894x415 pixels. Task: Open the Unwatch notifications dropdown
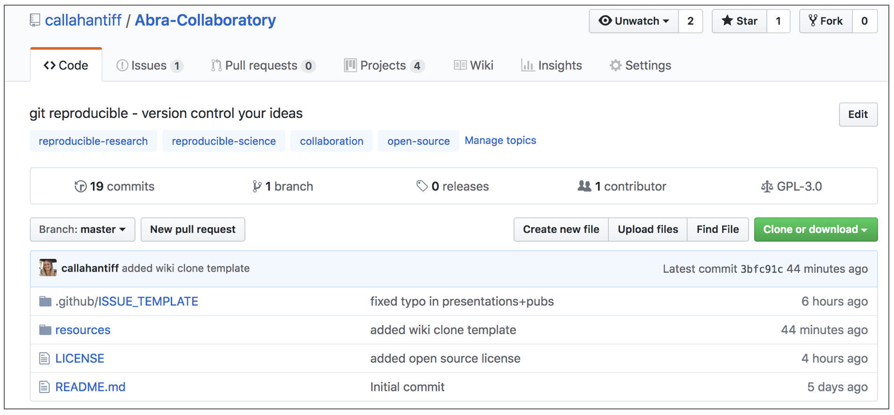click(x=634, y=21)
